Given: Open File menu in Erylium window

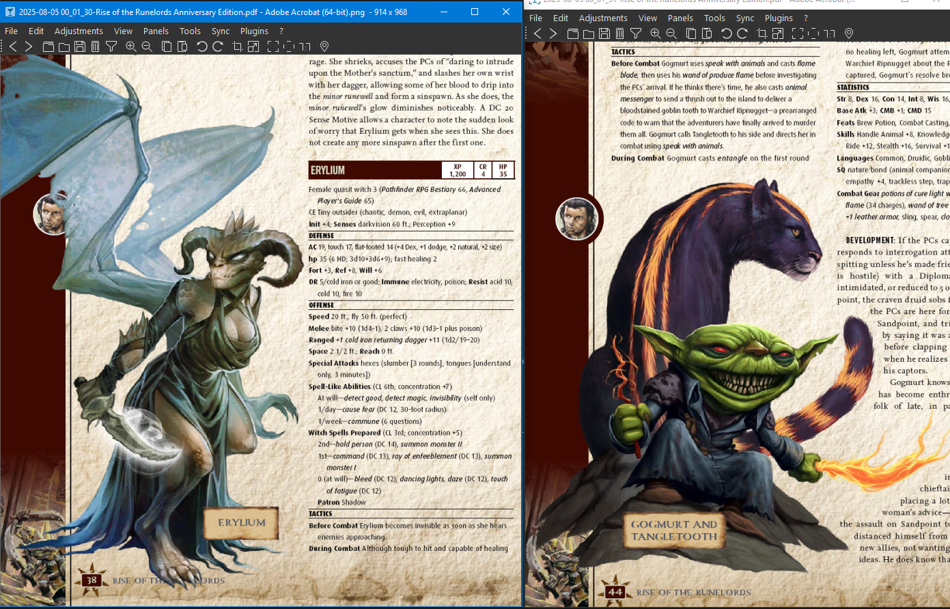Looking at the screenshot, I should coord(12,31).
